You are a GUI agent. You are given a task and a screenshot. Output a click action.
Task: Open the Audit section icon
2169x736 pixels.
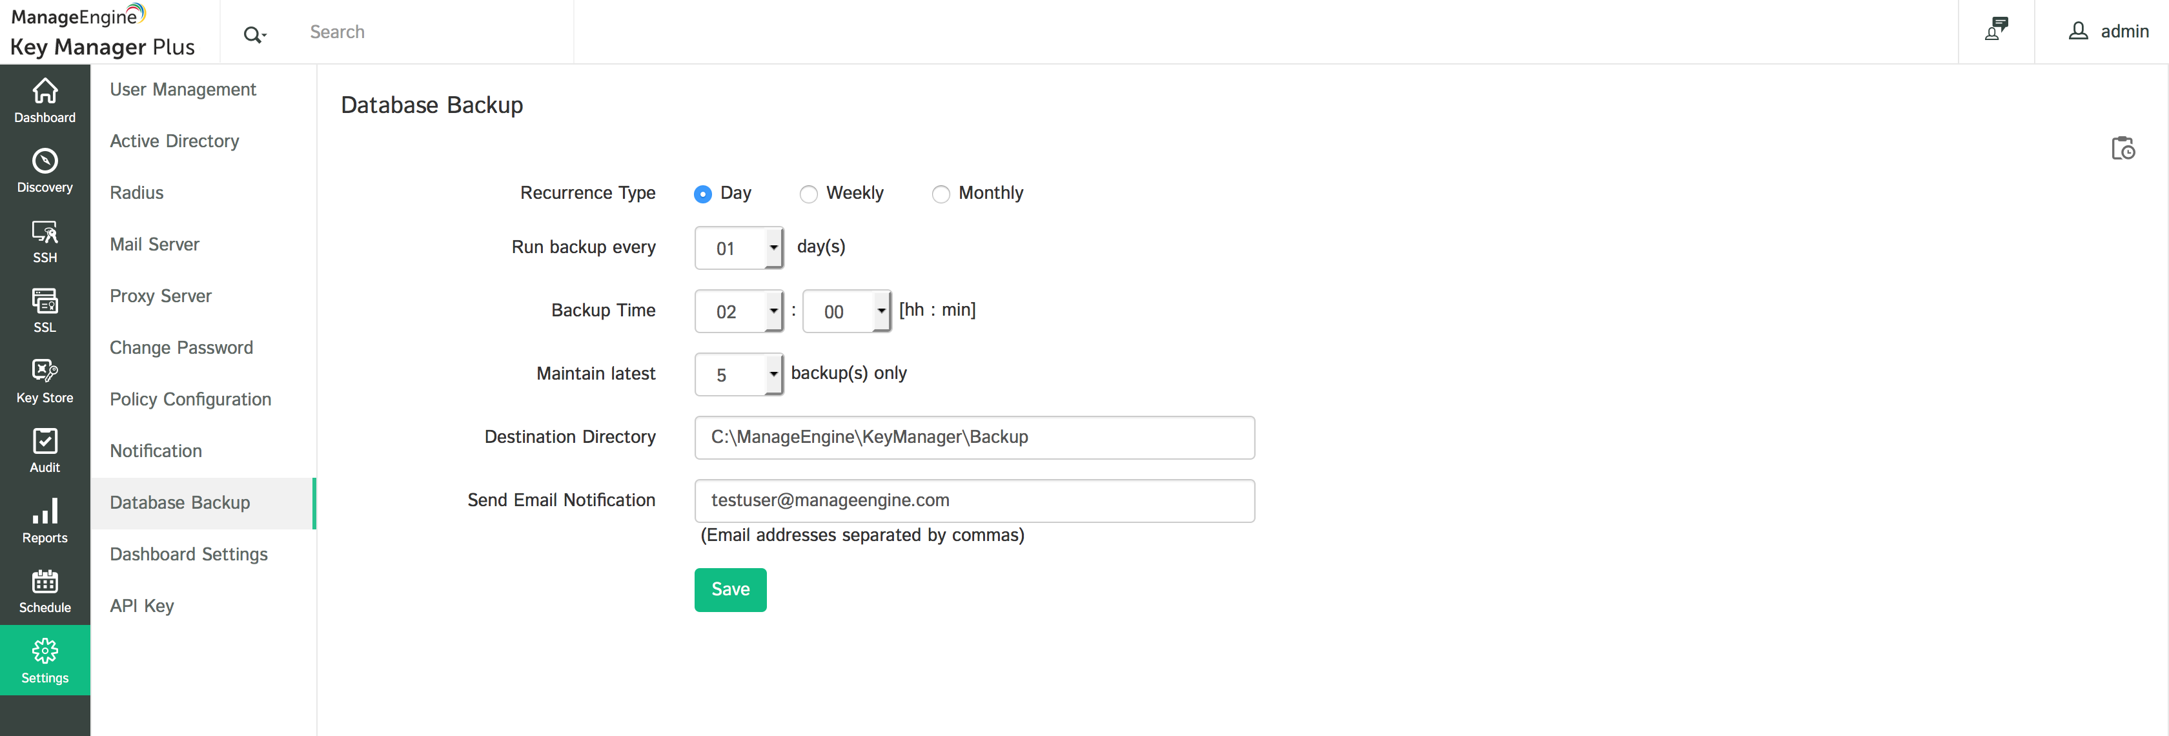click(45, 451)
